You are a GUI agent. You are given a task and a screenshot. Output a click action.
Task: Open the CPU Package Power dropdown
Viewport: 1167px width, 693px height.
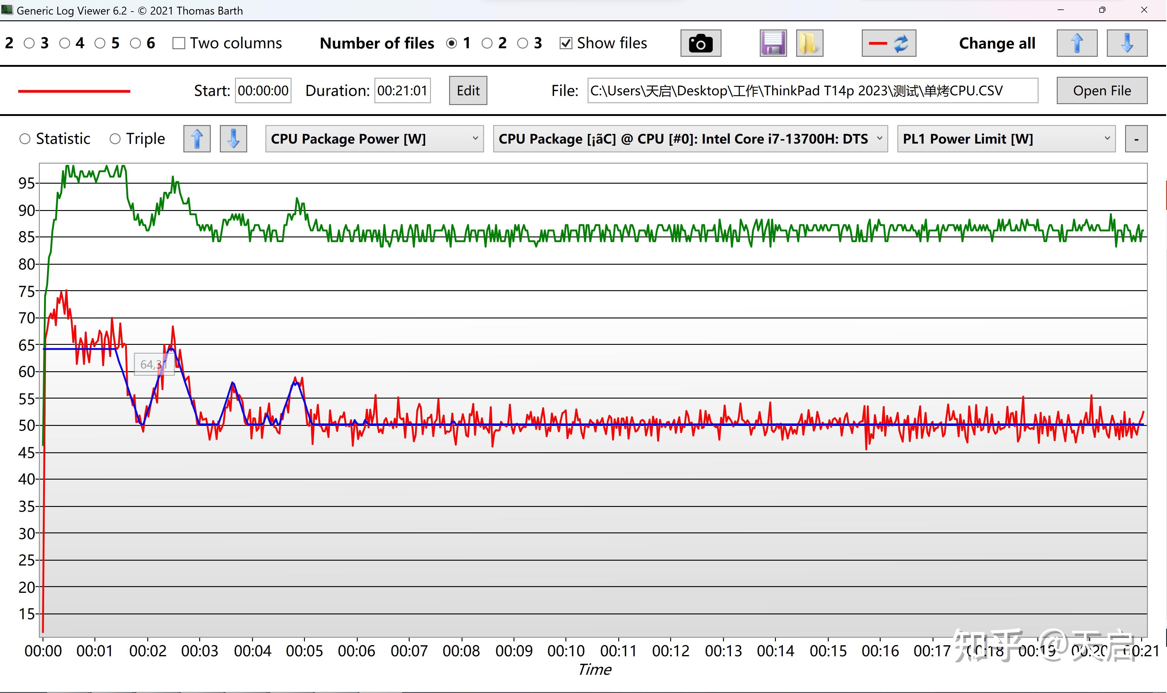tap(374, 139)
